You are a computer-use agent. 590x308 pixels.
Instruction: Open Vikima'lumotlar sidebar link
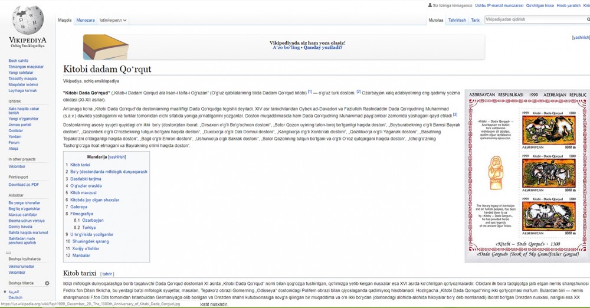[21, 267]
